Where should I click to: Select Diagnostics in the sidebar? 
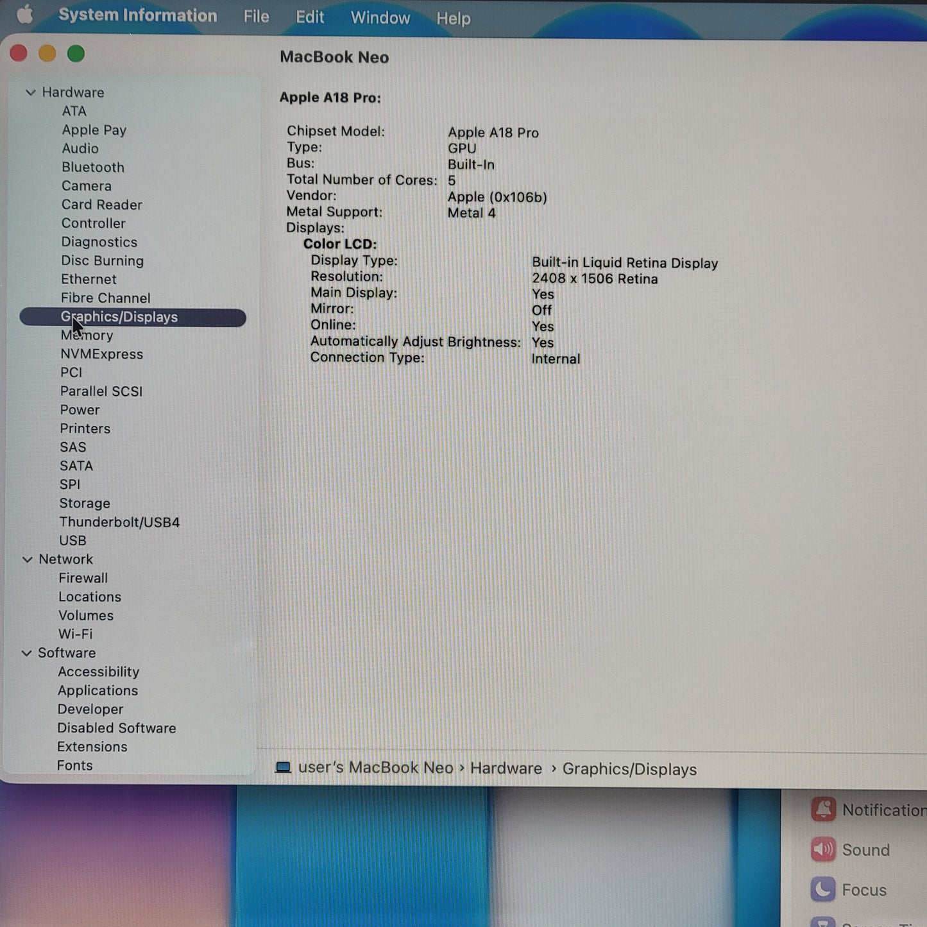(99, 242)
